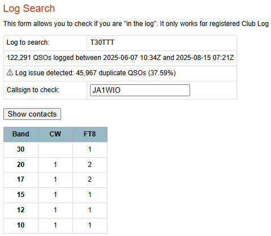Click the log issue warning triangle icon
This screenshot has height=236, width=271.
click(x=10, y=72)
